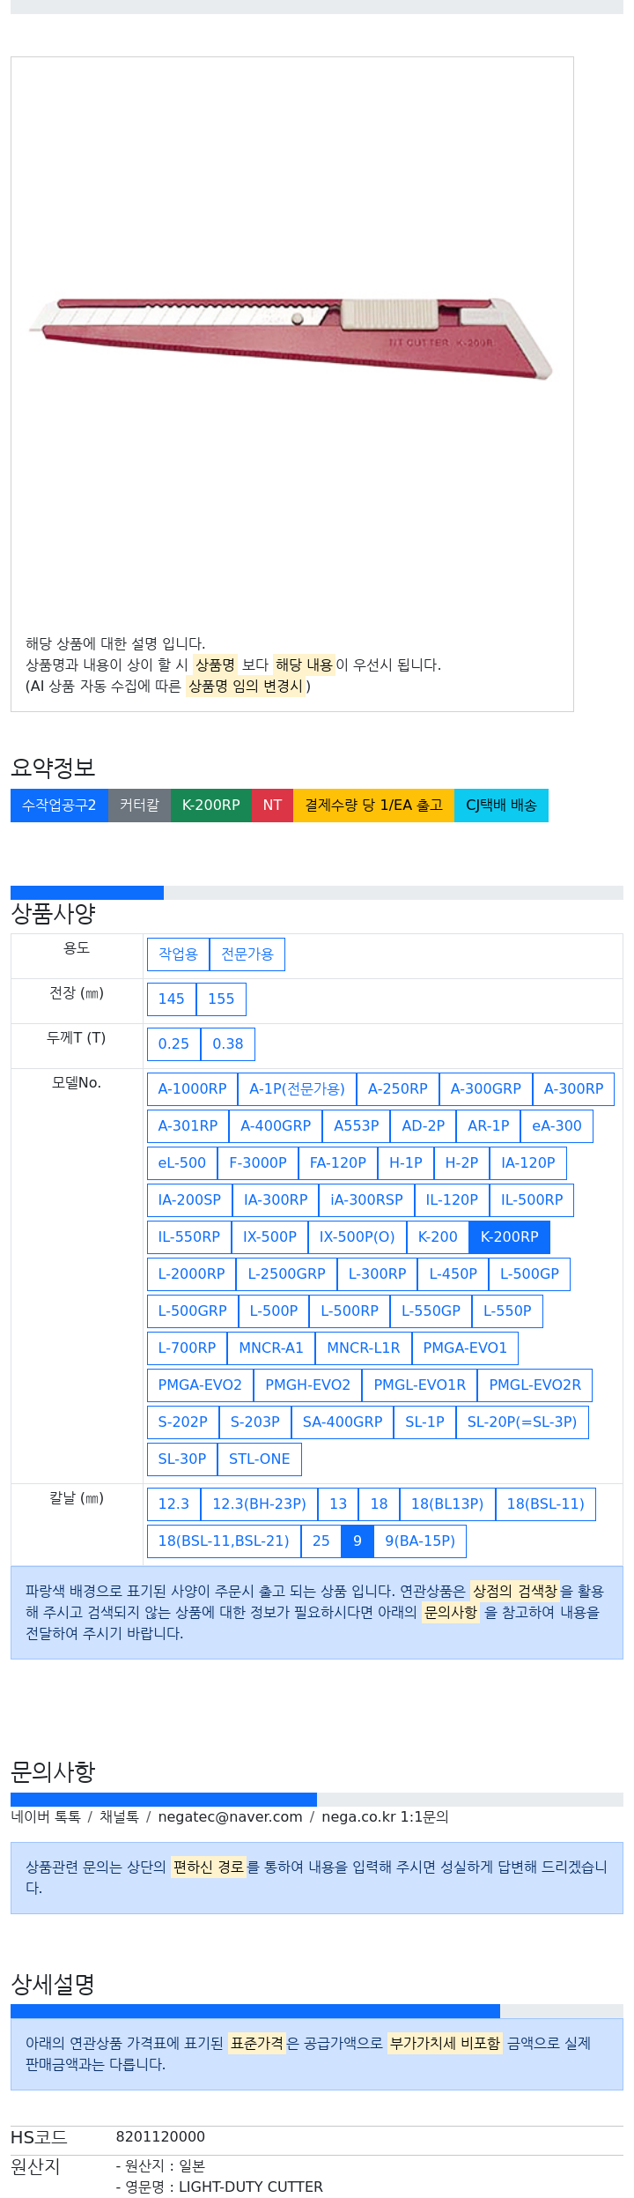Choose blade size 18(BSL-11,BSL-21)
The height and width of the screenshot is (2198, 634).
224,1541
